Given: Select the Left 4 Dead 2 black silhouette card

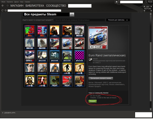Looking at the screenshot, I should click(x=67, y=68).
